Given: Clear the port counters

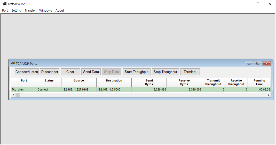Looking at the screenshot, I should (x=70, y=72).
